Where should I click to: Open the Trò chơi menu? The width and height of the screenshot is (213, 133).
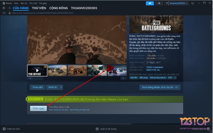point(33,3)
